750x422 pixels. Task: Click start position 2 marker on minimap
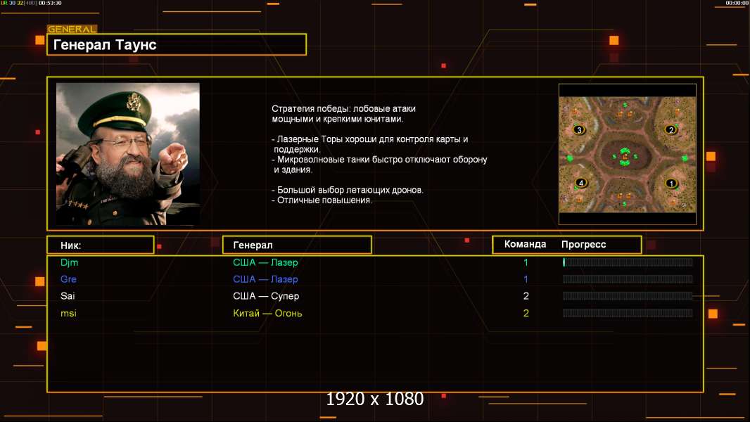tap(671, 130)
